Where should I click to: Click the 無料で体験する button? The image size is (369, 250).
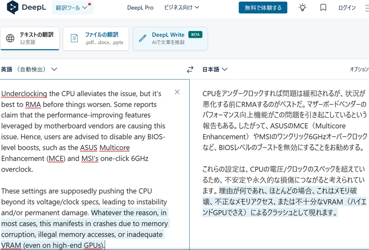point(263,8)
